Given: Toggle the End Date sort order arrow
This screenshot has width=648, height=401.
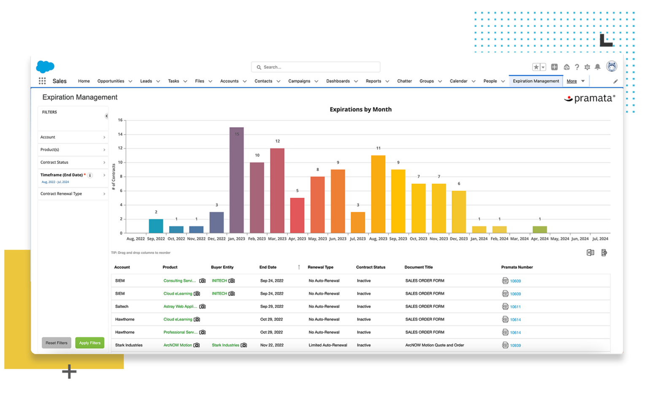Looking at the screenshot, I should pos(299,267).
